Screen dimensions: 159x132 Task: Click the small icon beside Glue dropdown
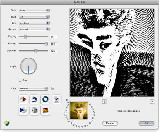click(53, 88)
